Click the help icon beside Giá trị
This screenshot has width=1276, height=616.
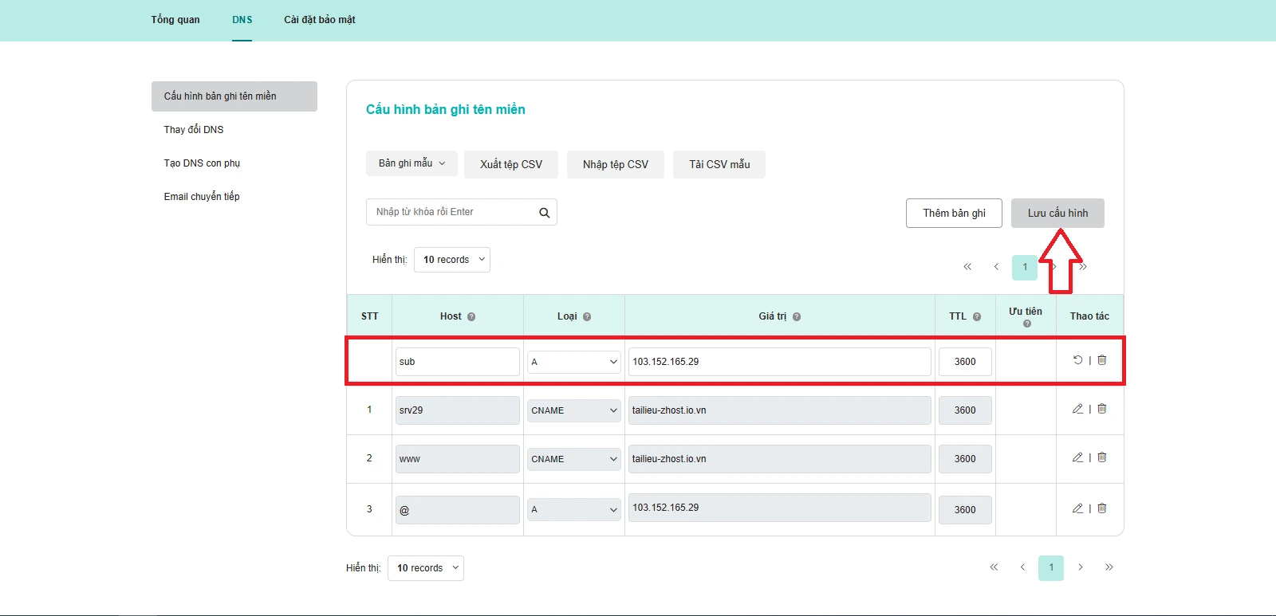(x=797, y=317)
